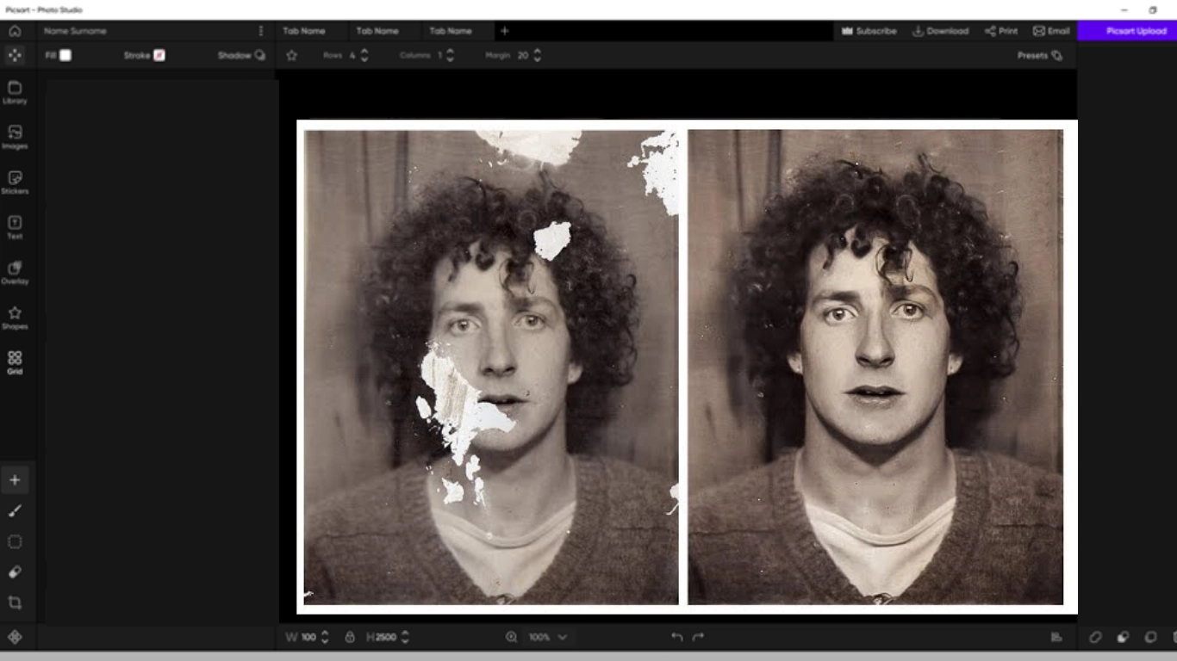1177x661 pixels.
Task: Switch to the third Tab Name tab
Action: [451, 31]
